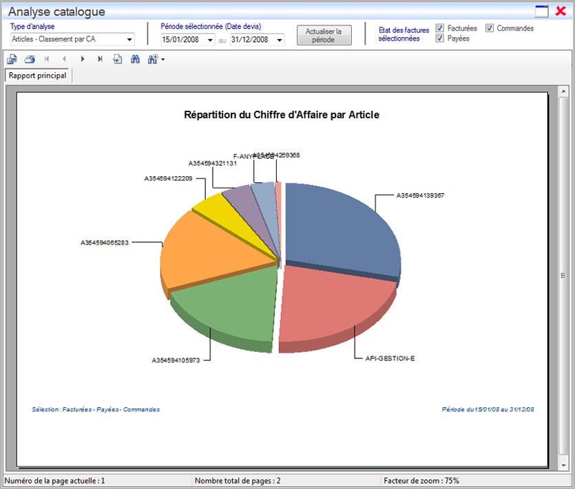Click Numéro de la page actuelle status

[54, 481]
